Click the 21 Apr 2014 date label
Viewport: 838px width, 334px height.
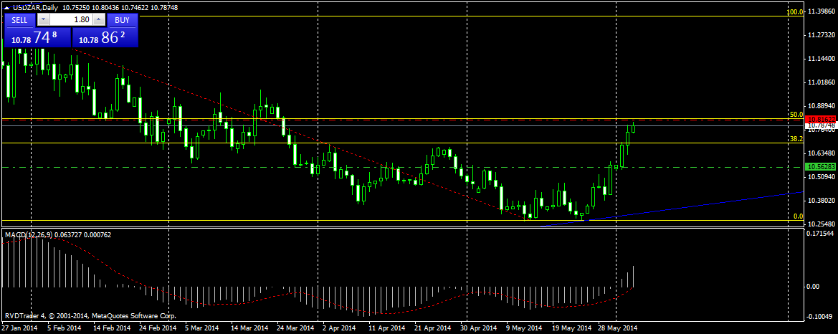click(x=433, y=328)
